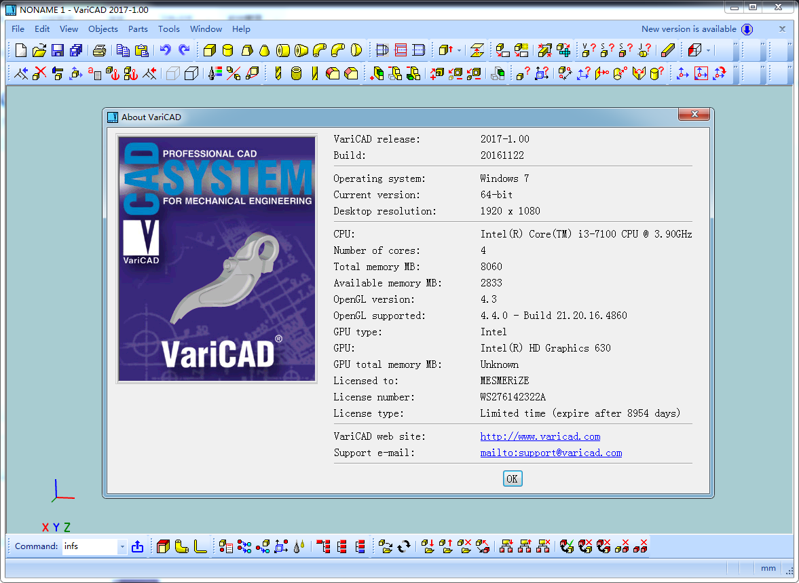Expand the extrusion tool dropdown arrow
The image size is (799, 583).
pyautogui.click(x=458, y=50)
